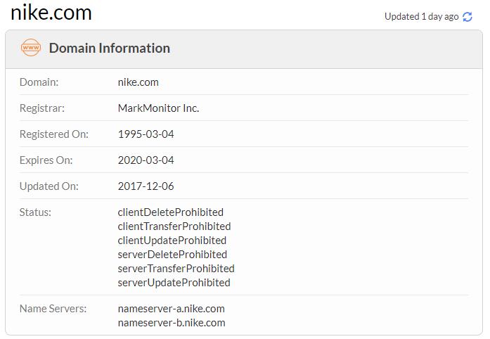Click the serverDeleteProhibited status
Image resolution: width=490 pixels, height=339 pixels.
tap(172, 255)
